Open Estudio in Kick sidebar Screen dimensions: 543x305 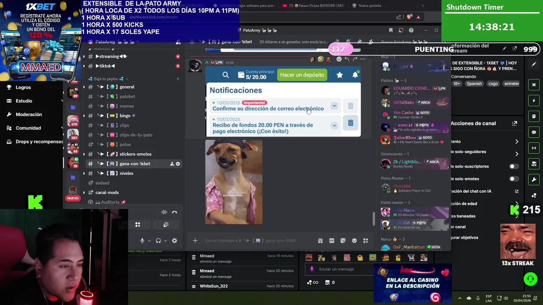[x=24, y=101]
